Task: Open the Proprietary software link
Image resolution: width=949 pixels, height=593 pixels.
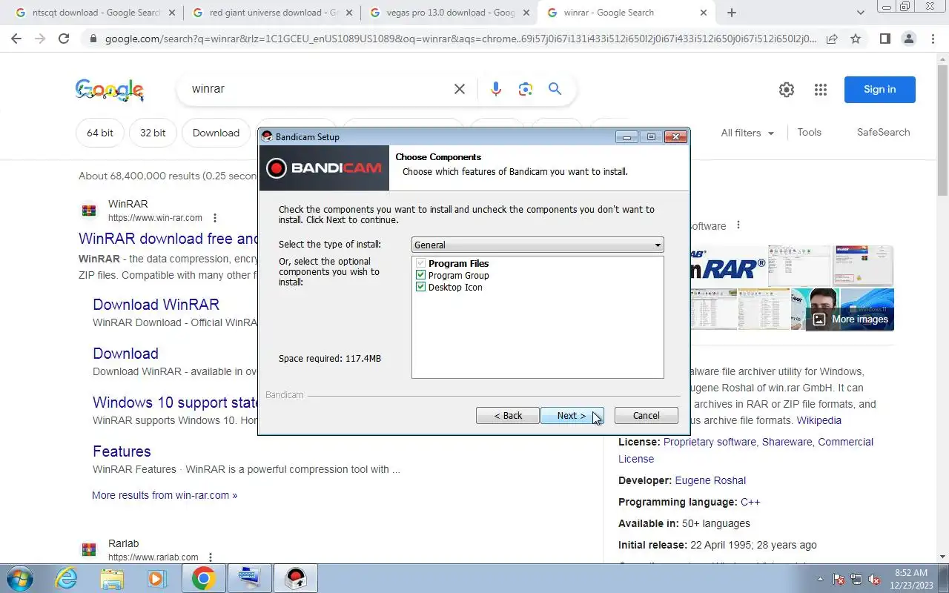Action: tap(710, 442)
